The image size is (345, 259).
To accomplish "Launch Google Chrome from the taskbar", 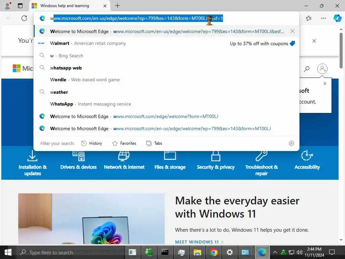I will pos(213,252).
